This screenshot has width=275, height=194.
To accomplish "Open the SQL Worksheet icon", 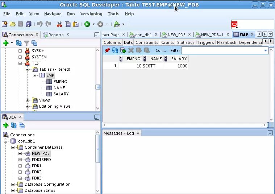I will click(x=117, y=24).
